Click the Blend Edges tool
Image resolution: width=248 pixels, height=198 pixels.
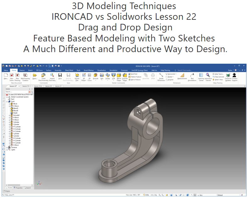(x=119, y=76)
